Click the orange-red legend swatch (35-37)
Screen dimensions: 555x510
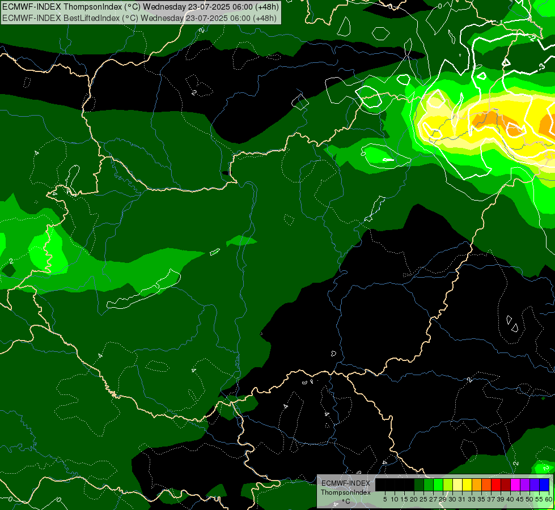(486, 484)
